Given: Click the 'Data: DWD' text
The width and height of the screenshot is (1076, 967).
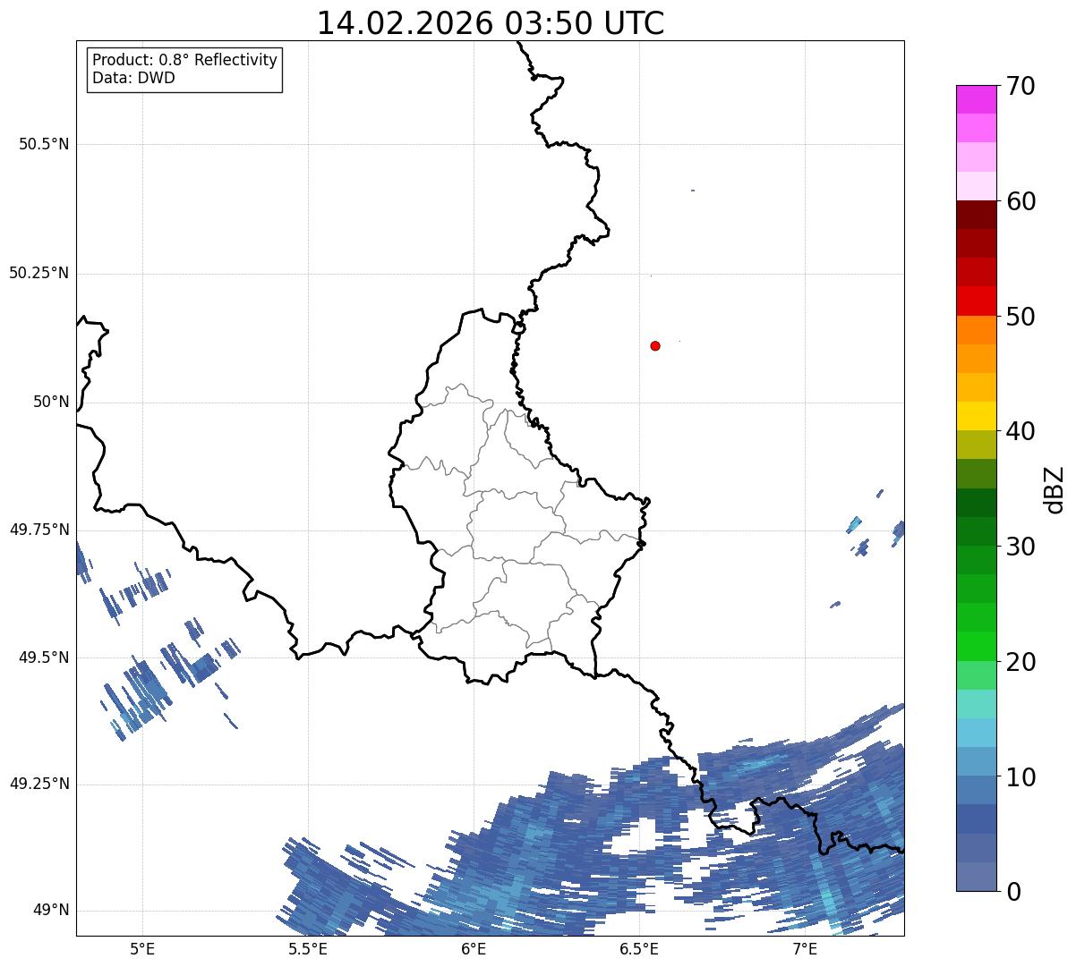Looking at the screenshot, I should (133, 78).
